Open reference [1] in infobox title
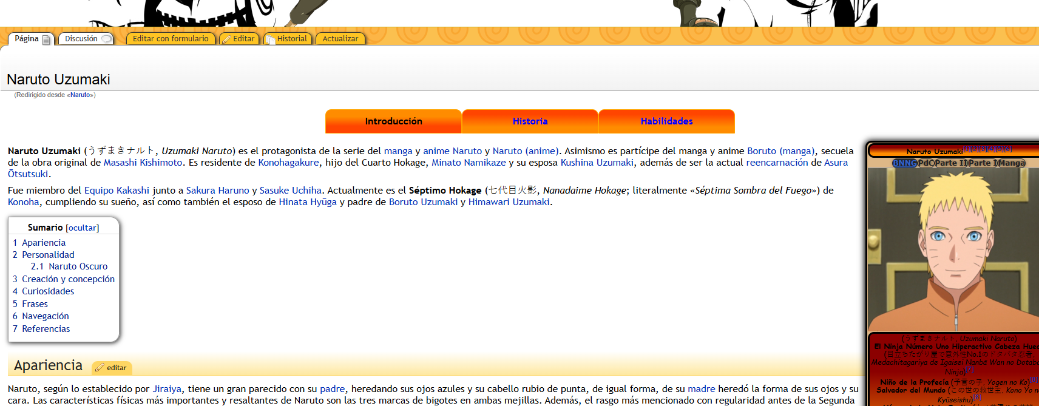The height and width of the screenshot is (406, 1039). click(x=966, y=149)
